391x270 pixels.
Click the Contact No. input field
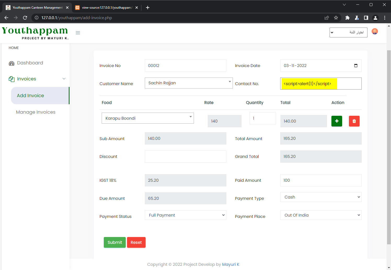(321, 84)
